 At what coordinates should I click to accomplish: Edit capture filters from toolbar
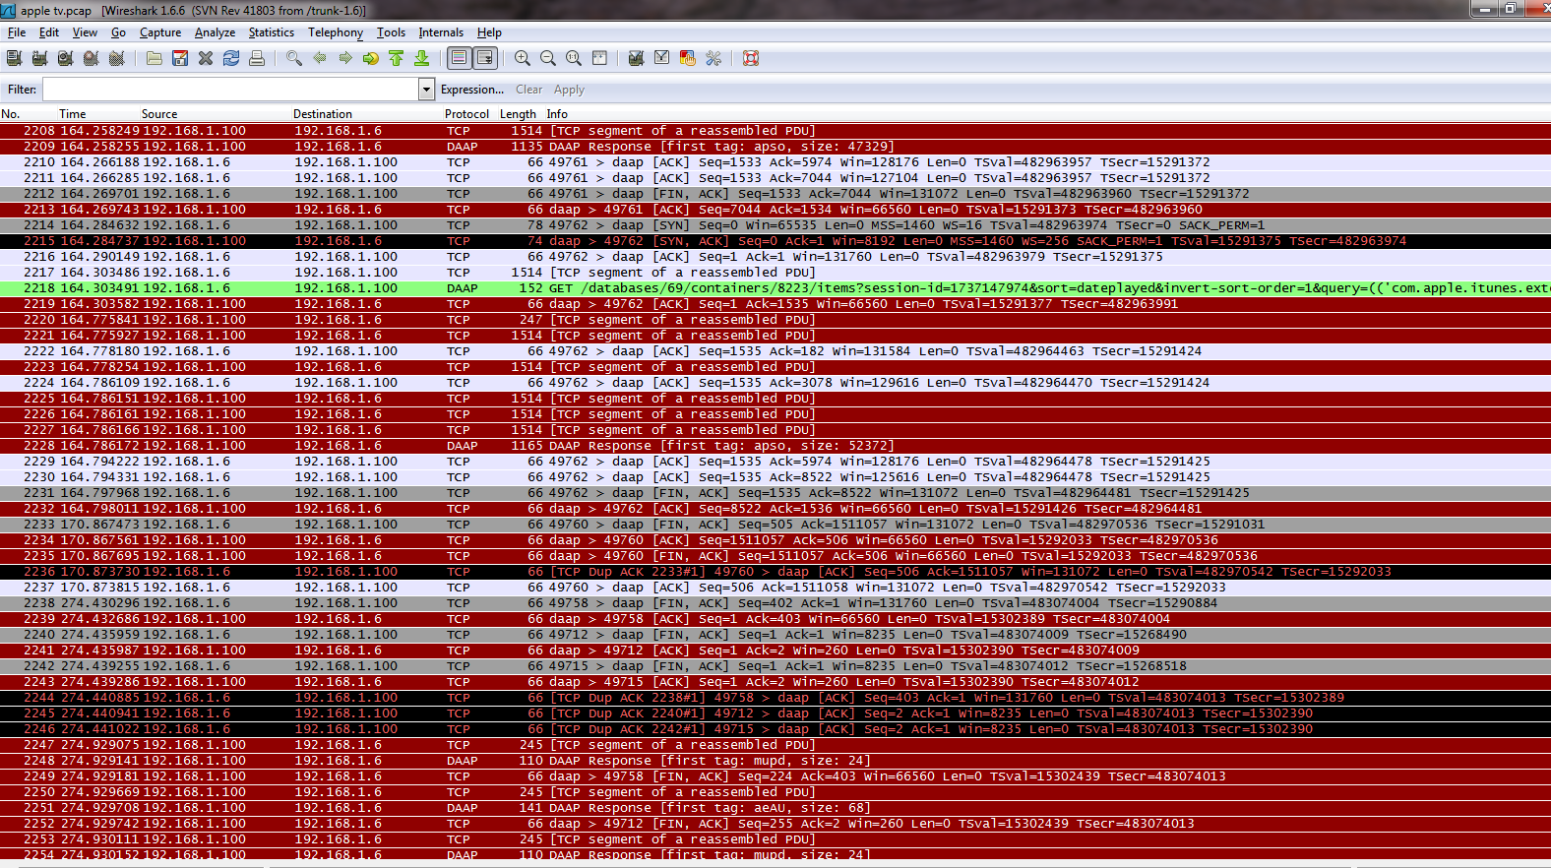point(637,58)
